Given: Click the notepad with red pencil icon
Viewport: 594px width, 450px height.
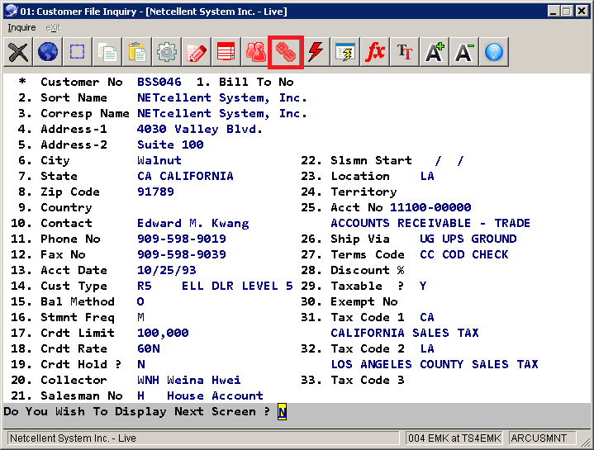Looking at the screenshot, I should tap(197, 52).
